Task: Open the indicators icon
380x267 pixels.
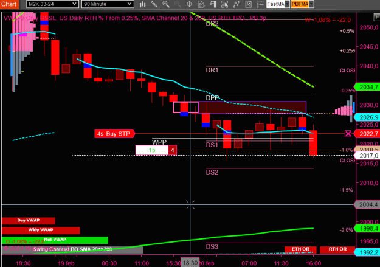Action: (x=224, y=4)
